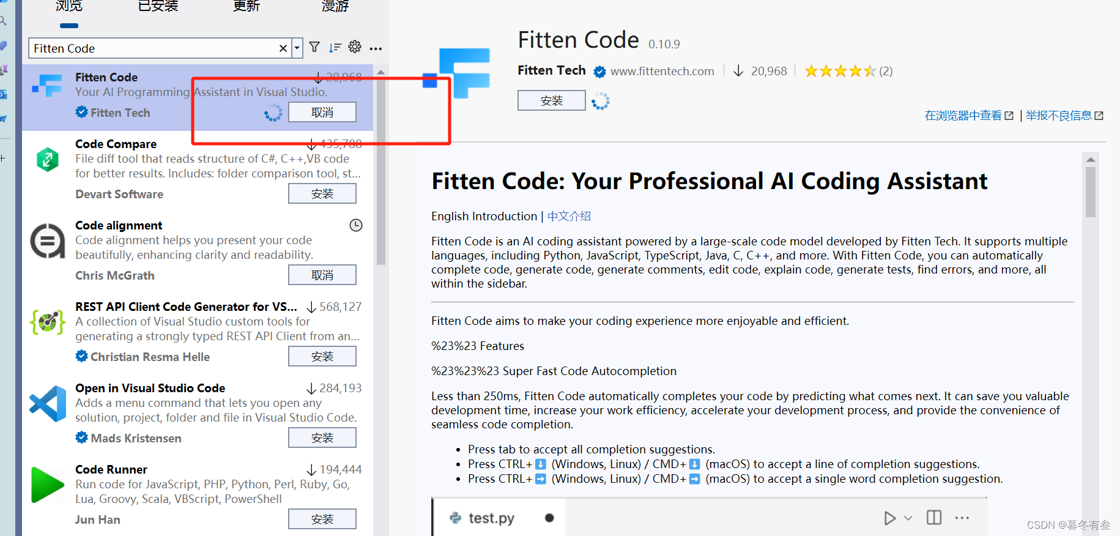Image resolution: width=1120 pixels, height=536 pixels.
Task: Select the Code alignment extension icon
Action: click(x=48, y=241)
